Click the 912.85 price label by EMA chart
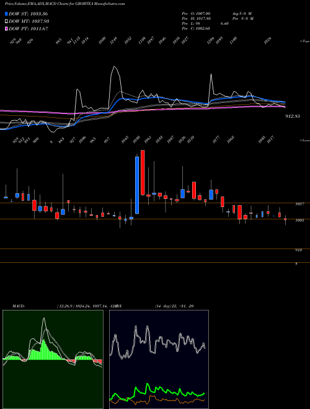The width and height of the screenshot is (310, 409). 293,116
